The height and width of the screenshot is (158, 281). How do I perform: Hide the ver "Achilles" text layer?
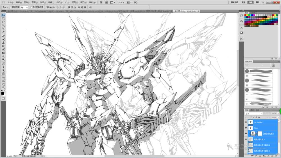pyautogui.click(x=246, y=122)
